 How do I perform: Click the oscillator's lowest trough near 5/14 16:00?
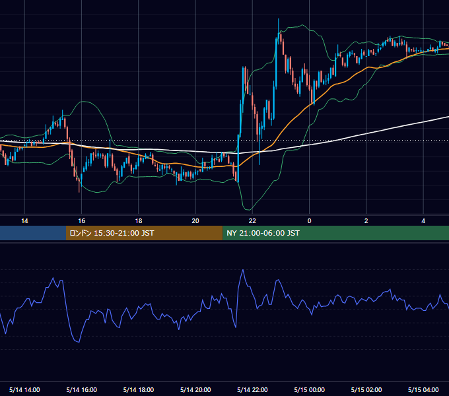click(x=79, y=342)
